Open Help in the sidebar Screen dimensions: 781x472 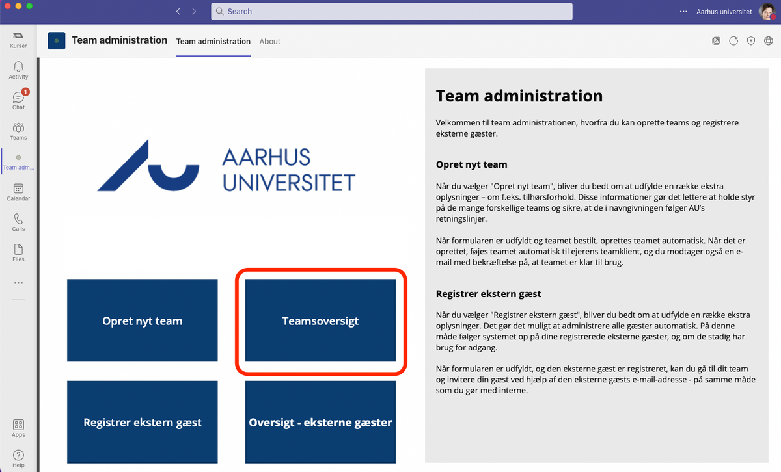tap(18, 459)
